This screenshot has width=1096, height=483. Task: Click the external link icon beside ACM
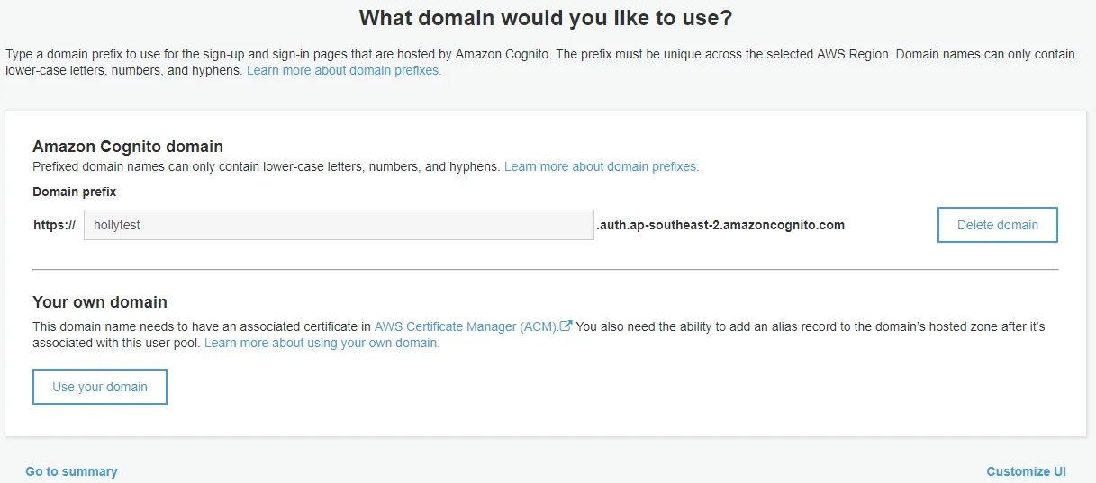pos(566,326)
